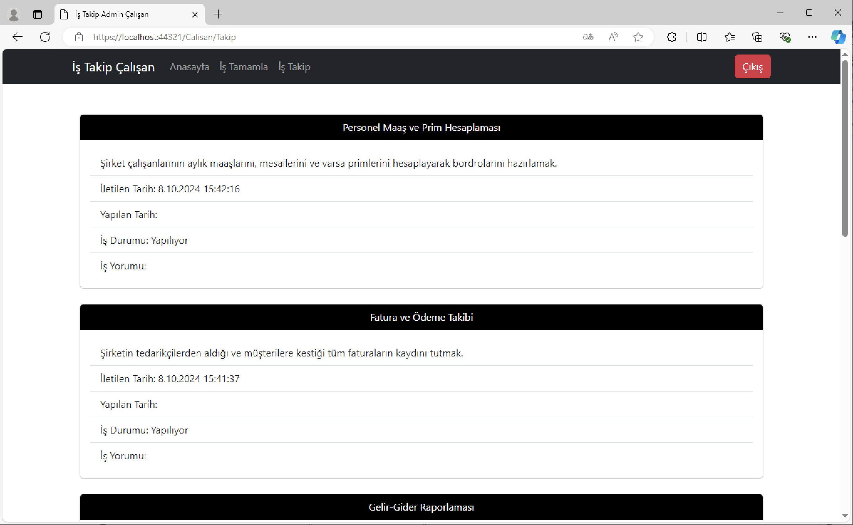This screenshot has height=525, width=853.
Task: Click the Personel Maaş ve Prim Hesaplaması header
Action: point(421,127)
